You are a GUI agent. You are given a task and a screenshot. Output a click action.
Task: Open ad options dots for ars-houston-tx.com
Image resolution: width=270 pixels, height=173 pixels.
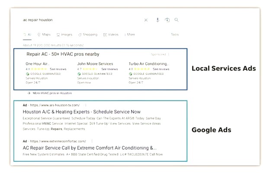[x=86, y=105]
